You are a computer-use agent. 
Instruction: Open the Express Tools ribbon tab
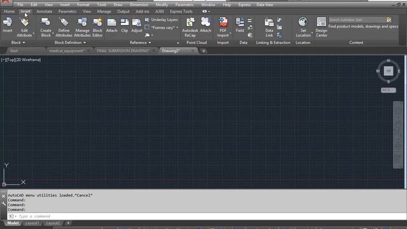point(181,11)
